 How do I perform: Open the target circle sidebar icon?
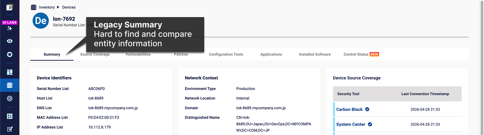coord(10,98)
